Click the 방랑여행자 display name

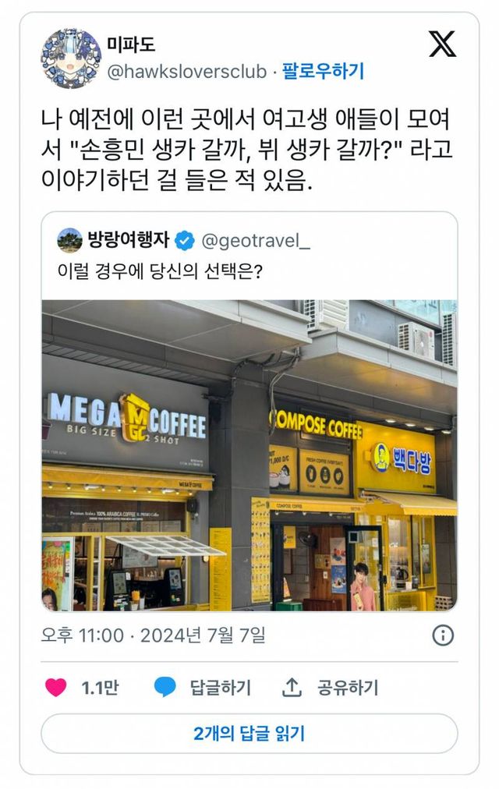pyautogui.click(x=129, y=239)
